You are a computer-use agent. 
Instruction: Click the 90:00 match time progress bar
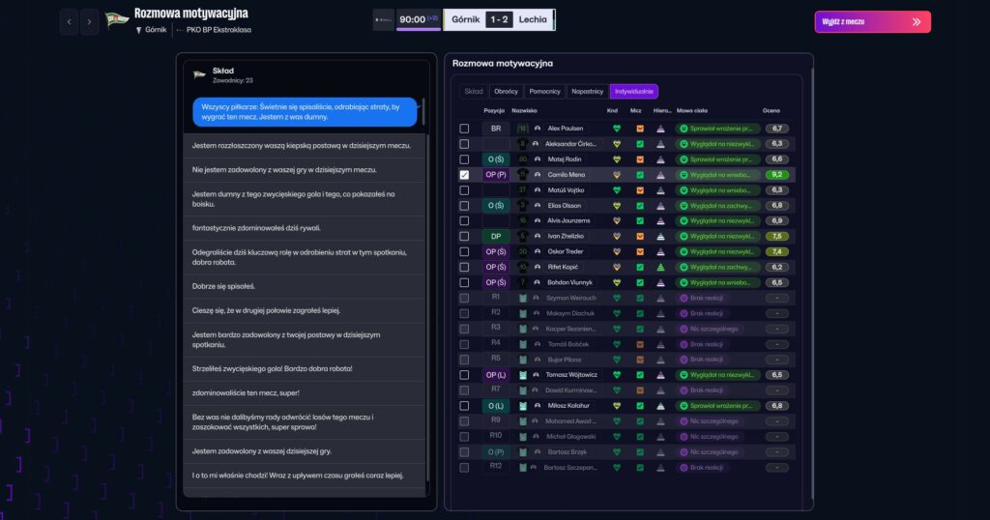coord(419,28)
